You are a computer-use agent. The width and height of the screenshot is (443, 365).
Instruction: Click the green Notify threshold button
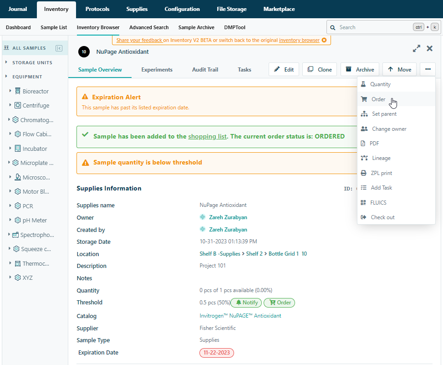246,303
